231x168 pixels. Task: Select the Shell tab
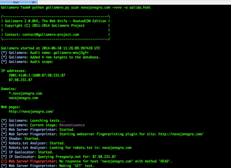pyautogui.click(x=19, y=2)
